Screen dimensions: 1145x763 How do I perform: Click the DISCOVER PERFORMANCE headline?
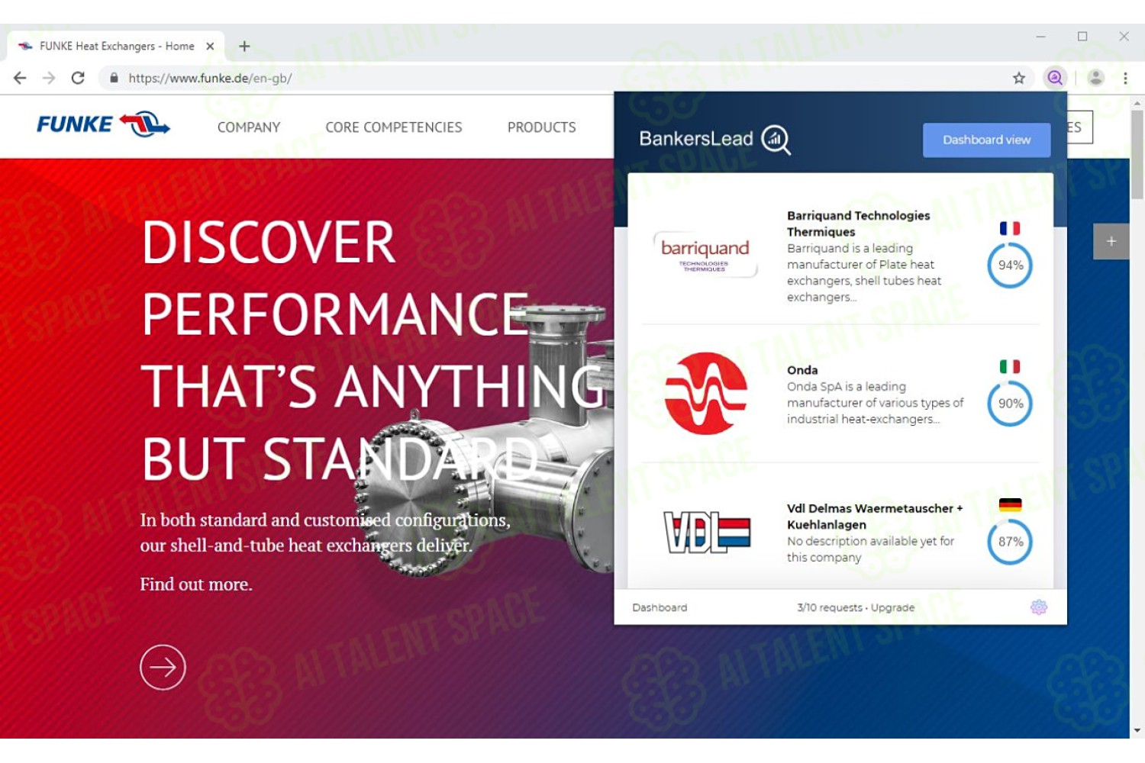pos(374,351)
